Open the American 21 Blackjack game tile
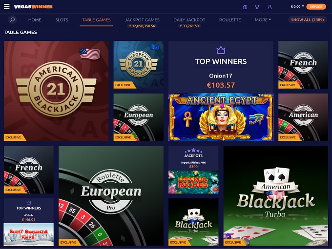Image resolution: width=332 pixels, height=249 pixels. (x=56, y=91)
